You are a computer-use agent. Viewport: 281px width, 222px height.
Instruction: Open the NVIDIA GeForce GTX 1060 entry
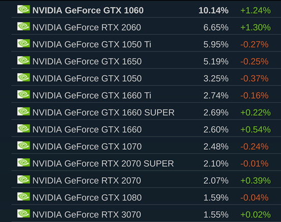pyautogui.click(x=88, y=10)
